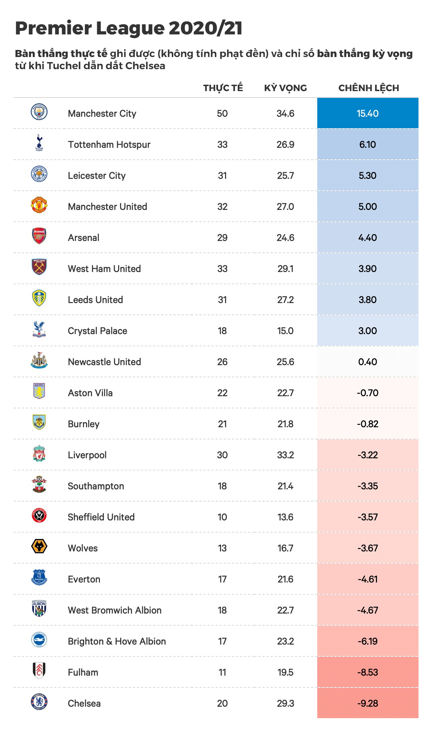Click the Leicester City team name

point(97,175)
